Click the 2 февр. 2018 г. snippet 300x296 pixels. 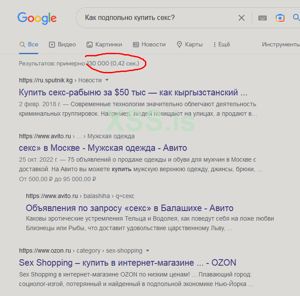click(138, 109)
